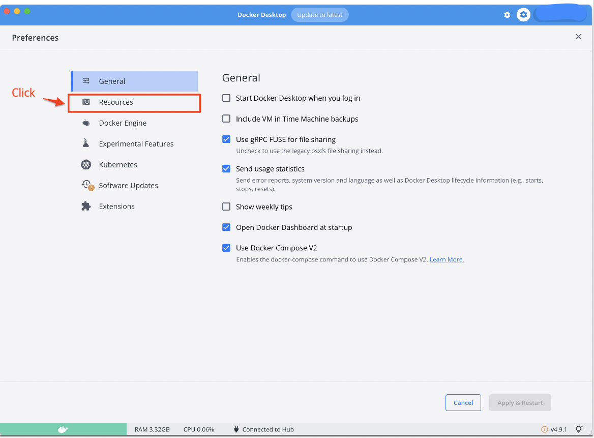Click the settings gear icon in header
The height and width of the screenshot is (438, 594).
[x=523, y=15]
